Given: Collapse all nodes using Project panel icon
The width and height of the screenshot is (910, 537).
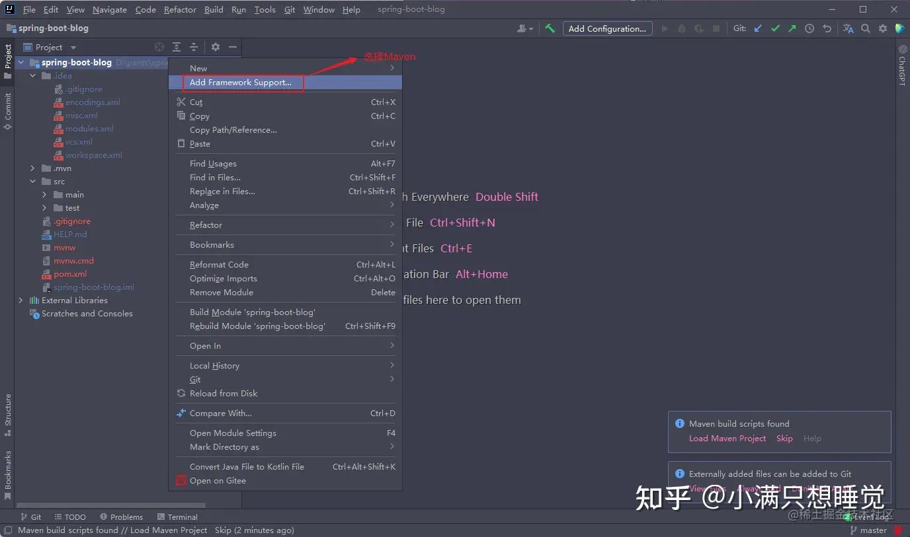Looking at the screenshot, I should [x=194, y=47].
